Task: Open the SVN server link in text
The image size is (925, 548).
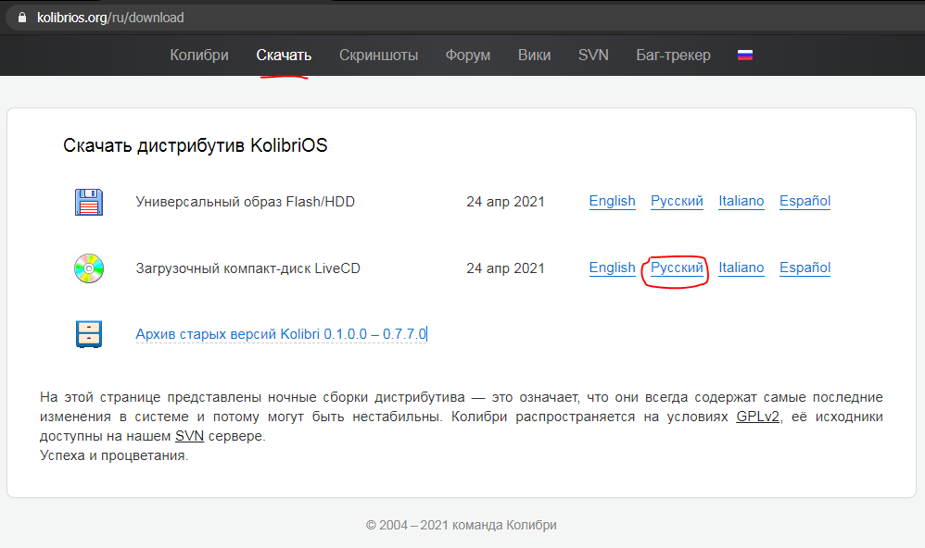Action: [189, 435]
